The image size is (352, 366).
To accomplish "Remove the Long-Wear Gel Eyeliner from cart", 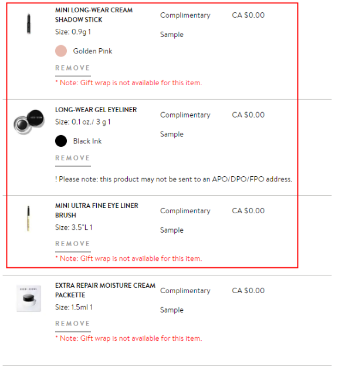I will pos(73,158).
